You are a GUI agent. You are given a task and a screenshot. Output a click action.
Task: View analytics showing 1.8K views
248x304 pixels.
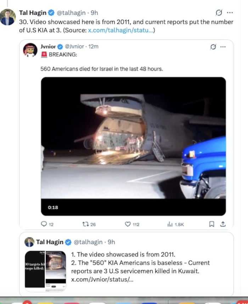click(171, 224)
